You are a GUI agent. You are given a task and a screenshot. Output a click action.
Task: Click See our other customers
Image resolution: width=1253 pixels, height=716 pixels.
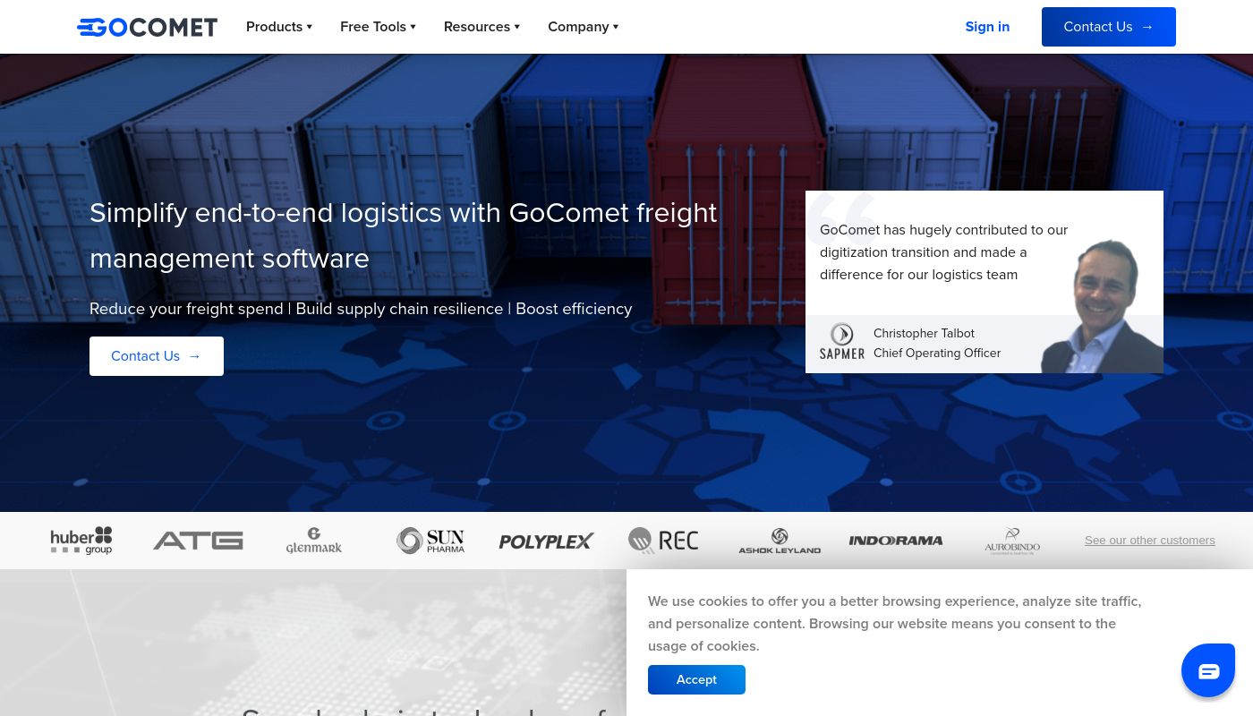point(1150,540)
